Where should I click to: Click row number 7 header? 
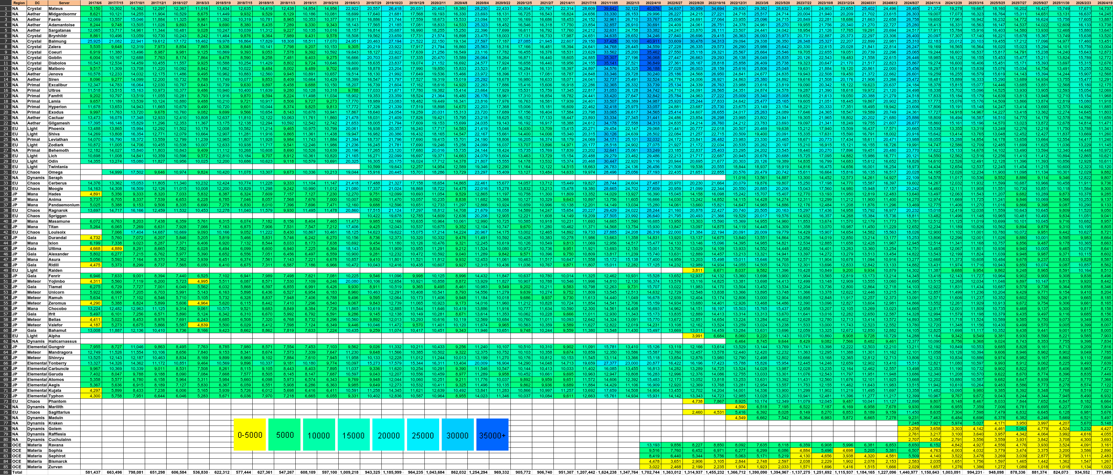coord(5,41)
